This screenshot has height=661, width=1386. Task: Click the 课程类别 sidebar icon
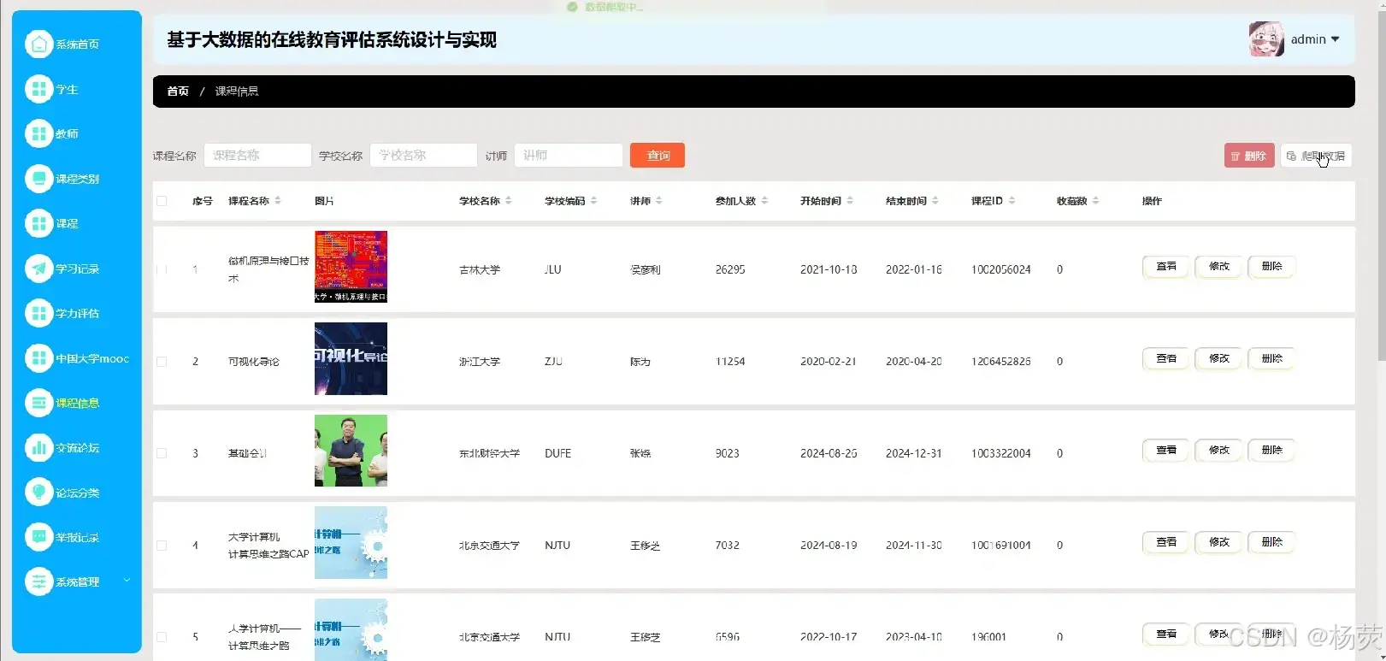pos(38,179)
